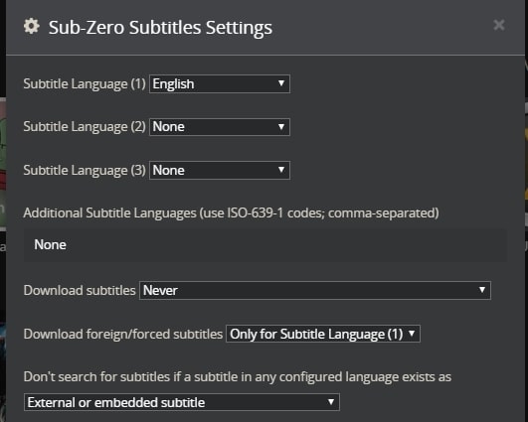Viewport: 528px width, 422px height.
Task: Click the Sub-Zero Subtitles Settings title text
Action: [x=160, y=27]
